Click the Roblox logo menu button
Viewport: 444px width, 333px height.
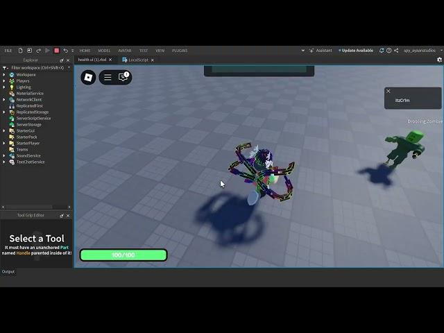88,77
